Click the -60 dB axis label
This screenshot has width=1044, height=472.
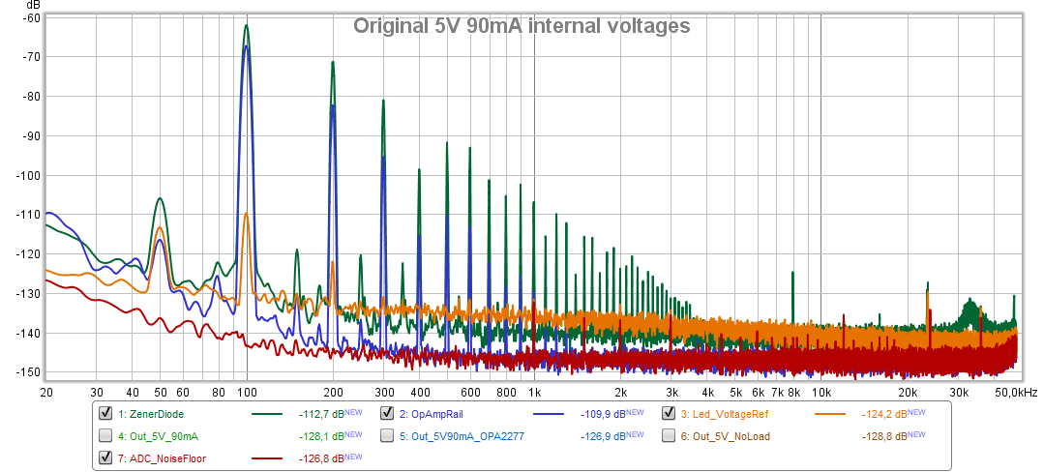point(31,17)
